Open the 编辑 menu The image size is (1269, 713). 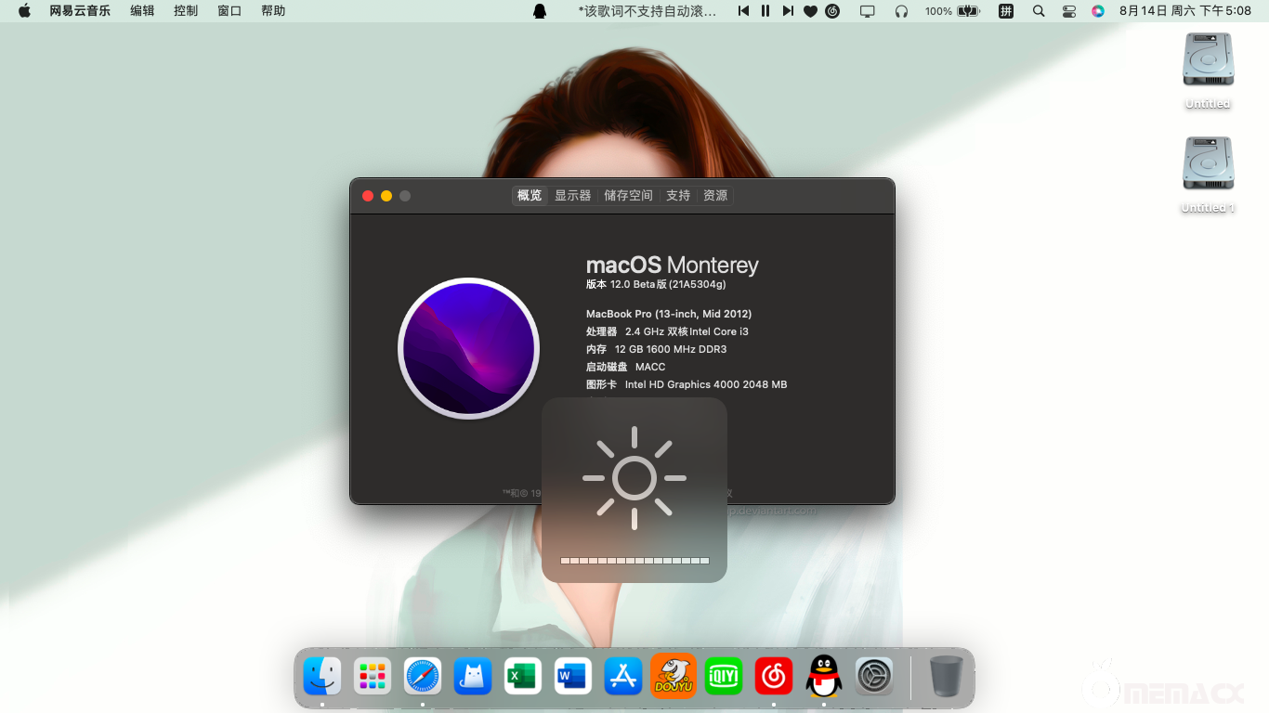click(x=142, y=11)
